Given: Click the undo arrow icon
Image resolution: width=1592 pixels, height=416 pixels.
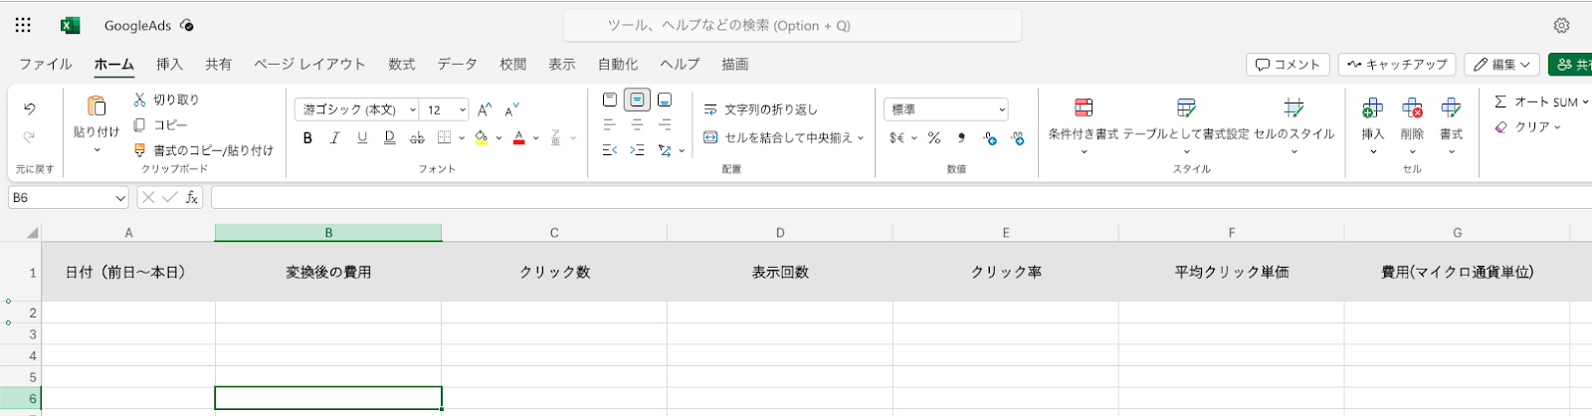Looking at the screenshot, I should (x=30, y=108).
